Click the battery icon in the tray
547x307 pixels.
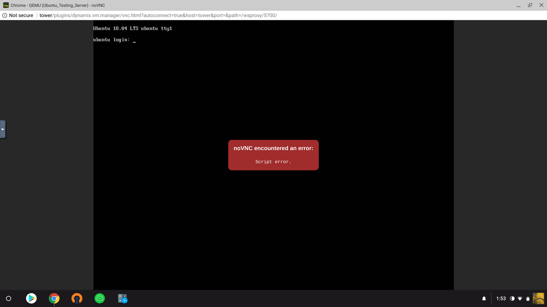click(528, 298)
